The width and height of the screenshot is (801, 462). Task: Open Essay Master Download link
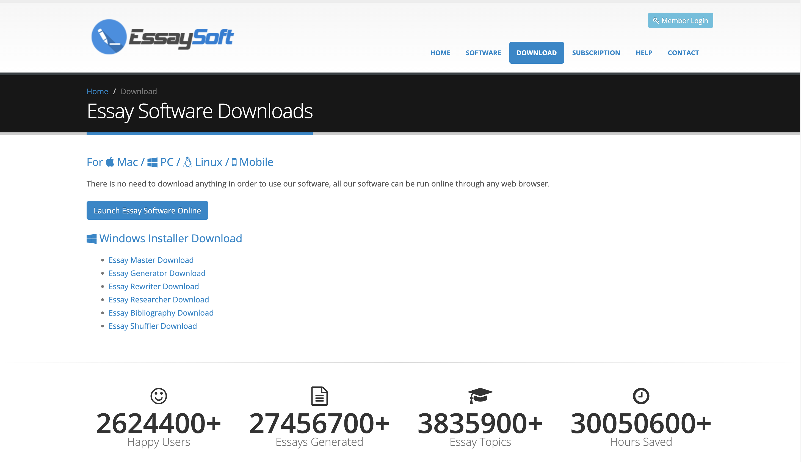coord(151,260)
